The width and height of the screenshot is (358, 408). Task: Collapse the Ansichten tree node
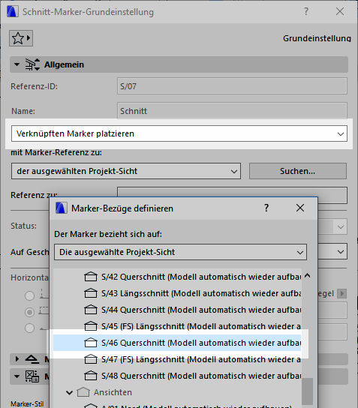tap(69, 392)
